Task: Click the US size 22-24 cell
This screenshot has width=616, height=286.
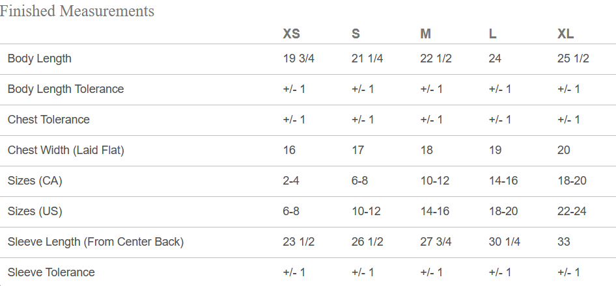Action: point(572,211)
